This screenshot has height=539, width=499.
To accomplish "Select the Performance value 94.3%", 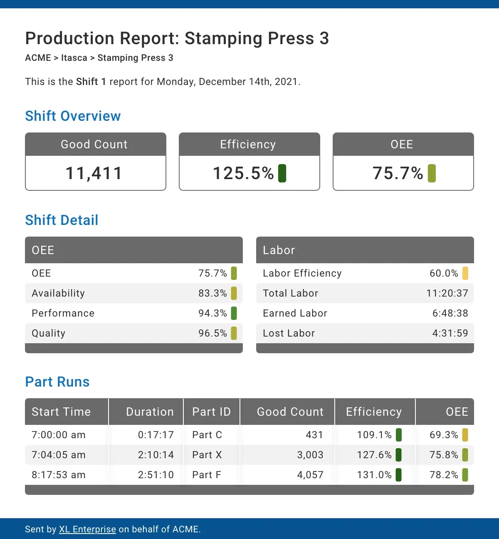I will pyautogui.click(x=212, y=313).
